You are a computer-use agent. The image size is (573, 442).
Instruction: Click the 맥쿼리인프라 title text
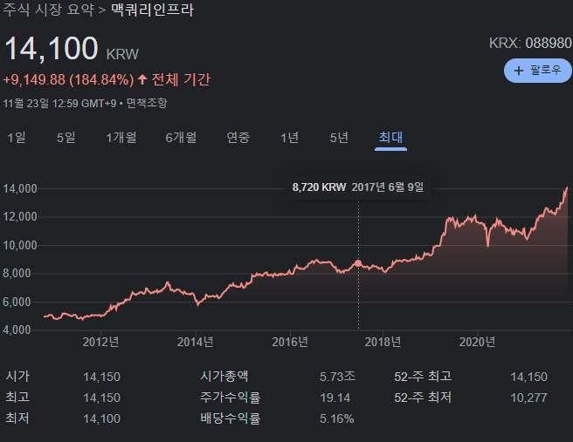click(x=152, y=10)
